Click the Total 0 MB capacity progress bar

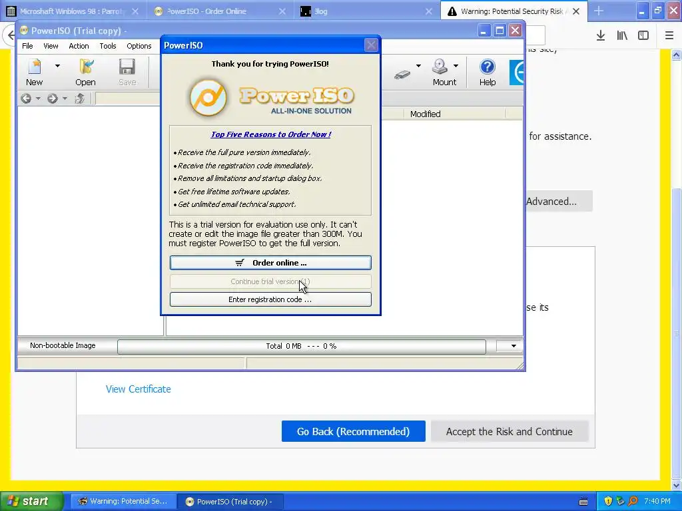302,346
